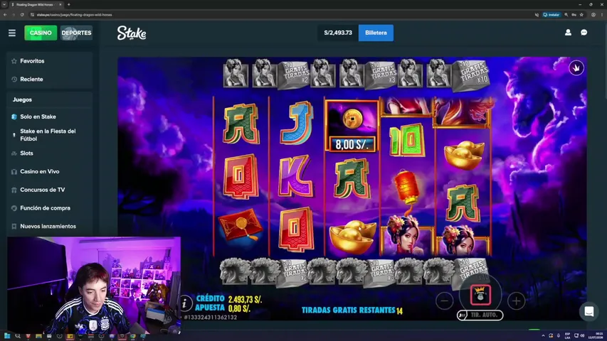Image resolution: width=607 pixels, height=341 pixels.
Task: Decrease bet with the minus button
Action: pyautogui.click(x=445, y=301)
